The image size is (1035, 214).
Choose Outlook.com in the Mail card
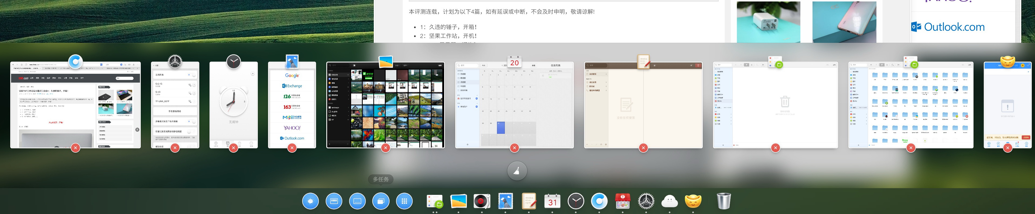click(292, 138)
